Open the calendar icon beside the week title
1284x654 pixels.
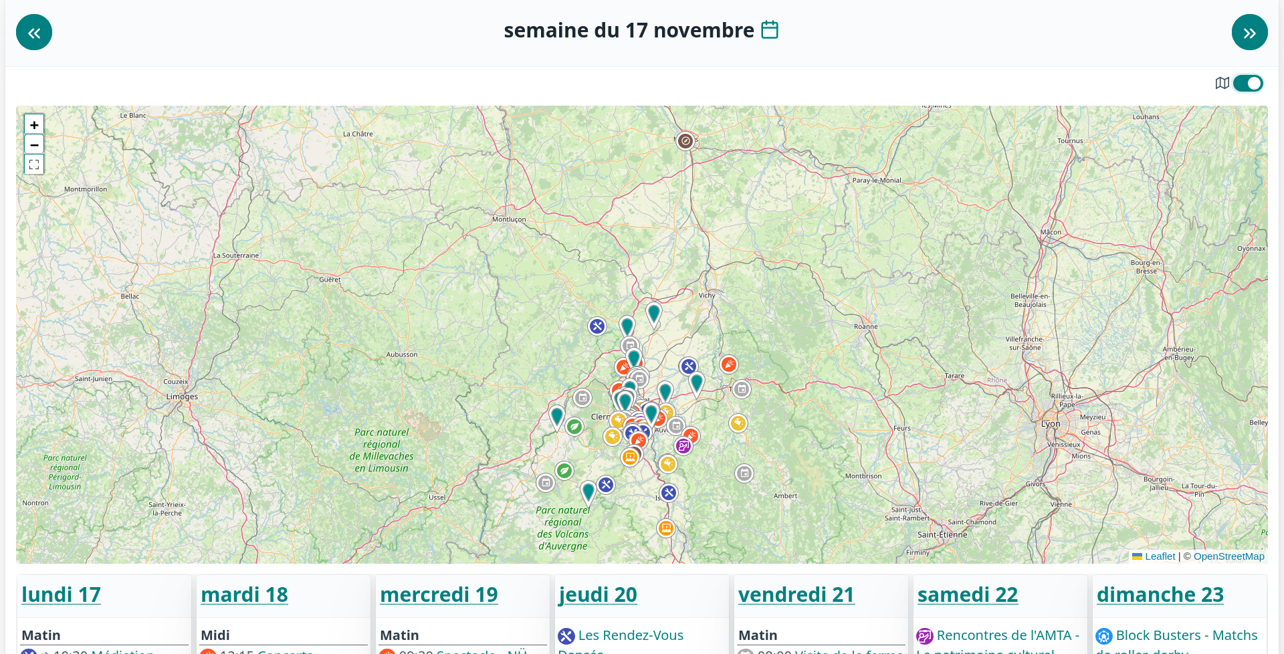770,29
